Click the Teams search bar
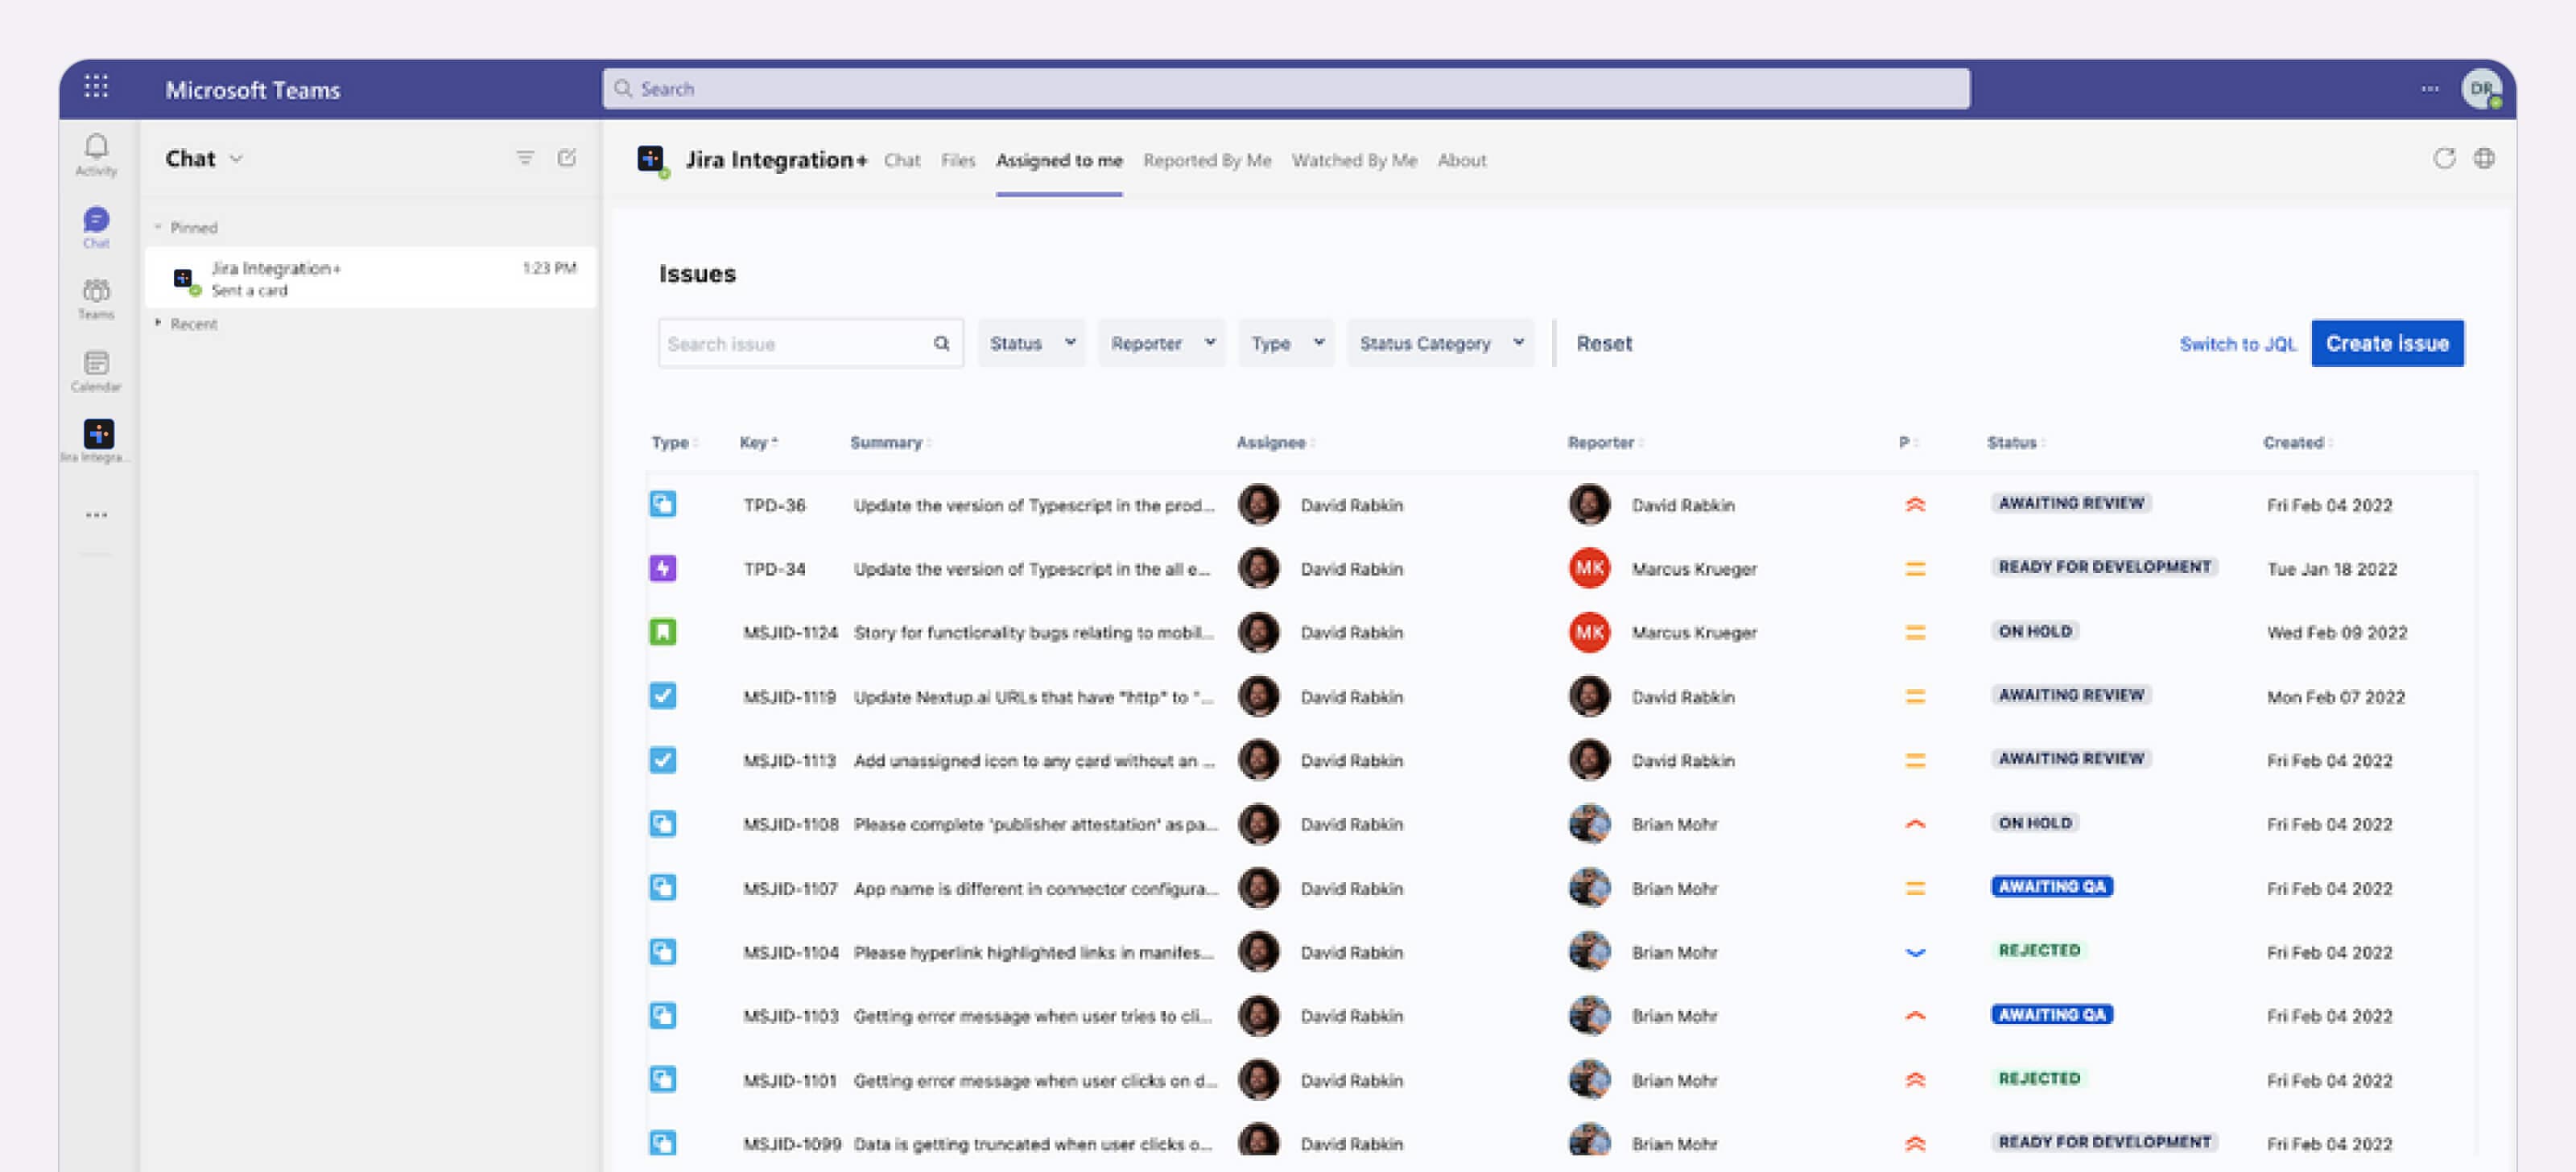The width and height of the screenshot is (2576, 1172). [x=1285, y=89]
